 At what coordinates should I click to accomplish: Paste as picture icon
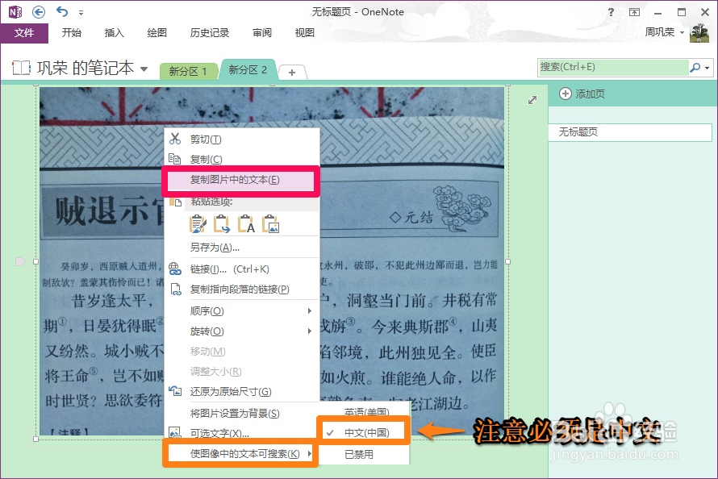[x=270, y=223]
